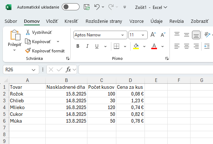This screenshot has width=213, height=144.
Task: Apply red font color
Action: 154,46
